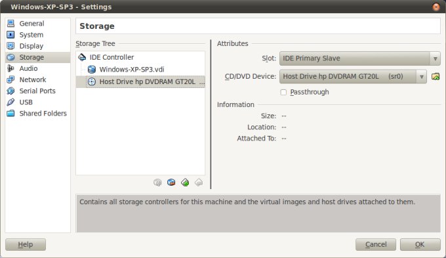Click the Audio speaker icon

[10, 68]
